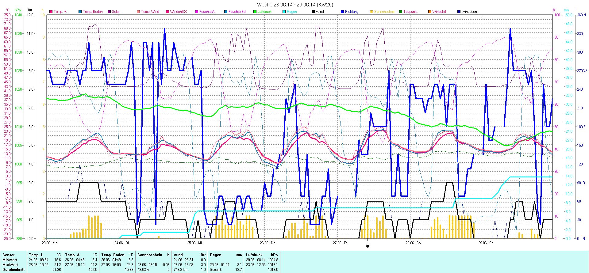This screenshot has width=589, height=273.
Task: Click the moon phase symbol below the chart
Action: (368, 246)
